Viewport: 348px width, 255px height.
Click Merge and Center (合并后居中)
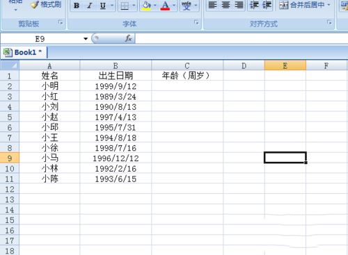pyautogui.click(x=302, y=5)
